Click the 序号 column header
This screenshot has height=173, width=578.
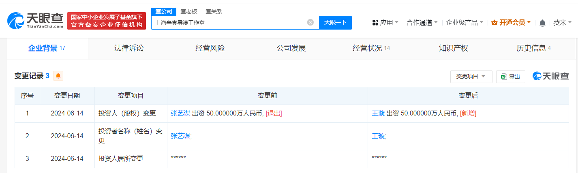(27, 96)
